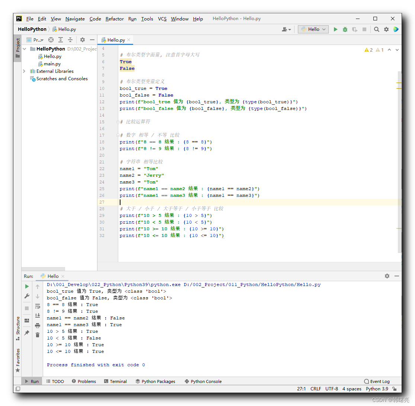This screenshot has width=415, height=406.
Task: Open the Refactor menu
Action: click(115, 19)
